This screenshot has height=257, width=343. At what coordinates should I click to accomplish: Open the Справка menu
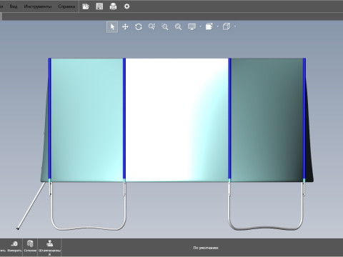tap(66, 6)
